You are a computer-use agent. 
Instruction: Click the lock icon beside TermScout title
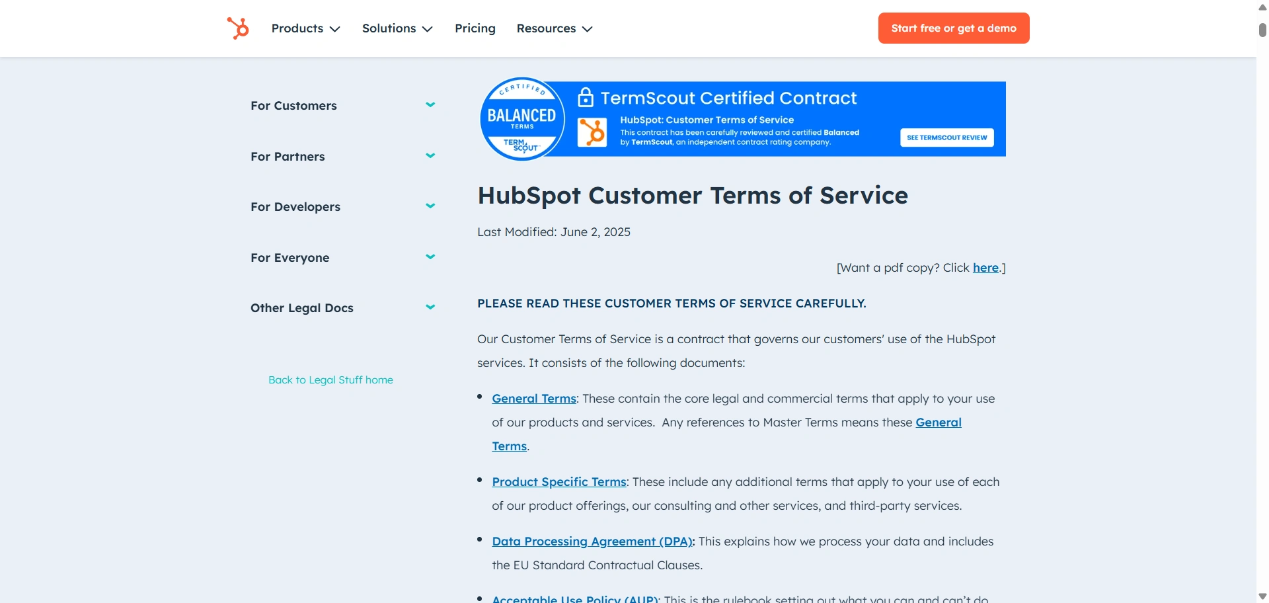coord(585,98)
